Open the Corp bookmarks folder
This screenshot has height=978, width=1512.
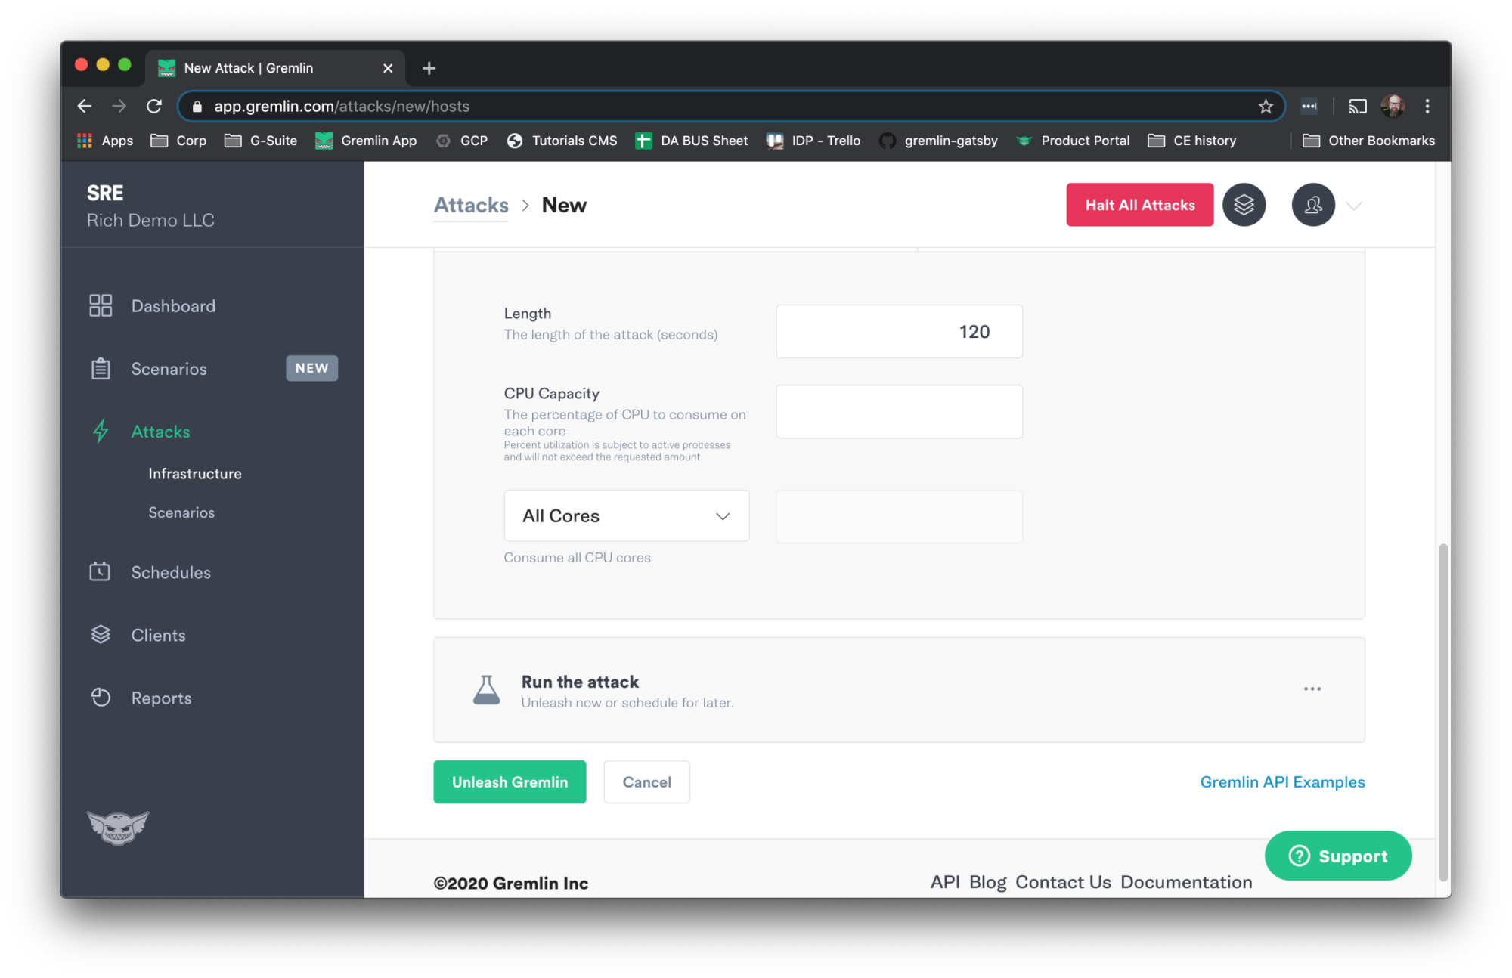tap(178, 141)
